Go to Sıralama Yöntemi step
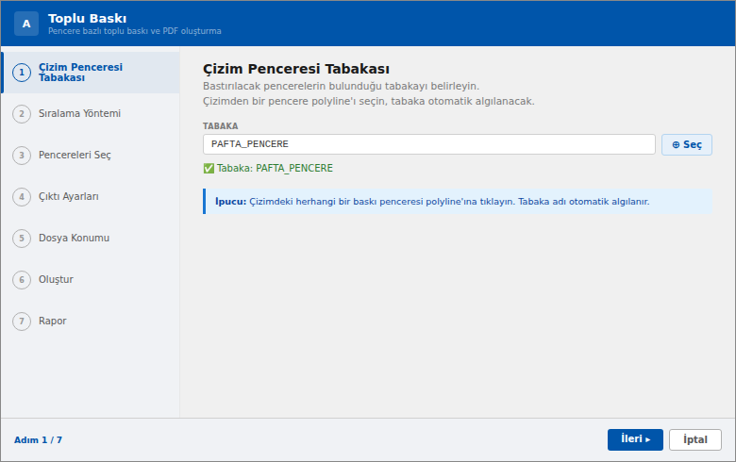 coord(91,114)
